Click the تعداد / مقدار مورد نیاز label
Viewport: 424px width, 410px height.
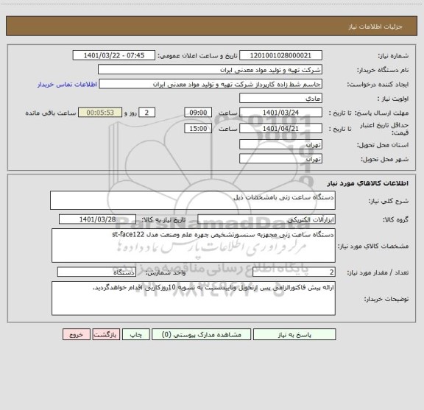(x=378, y=272)
